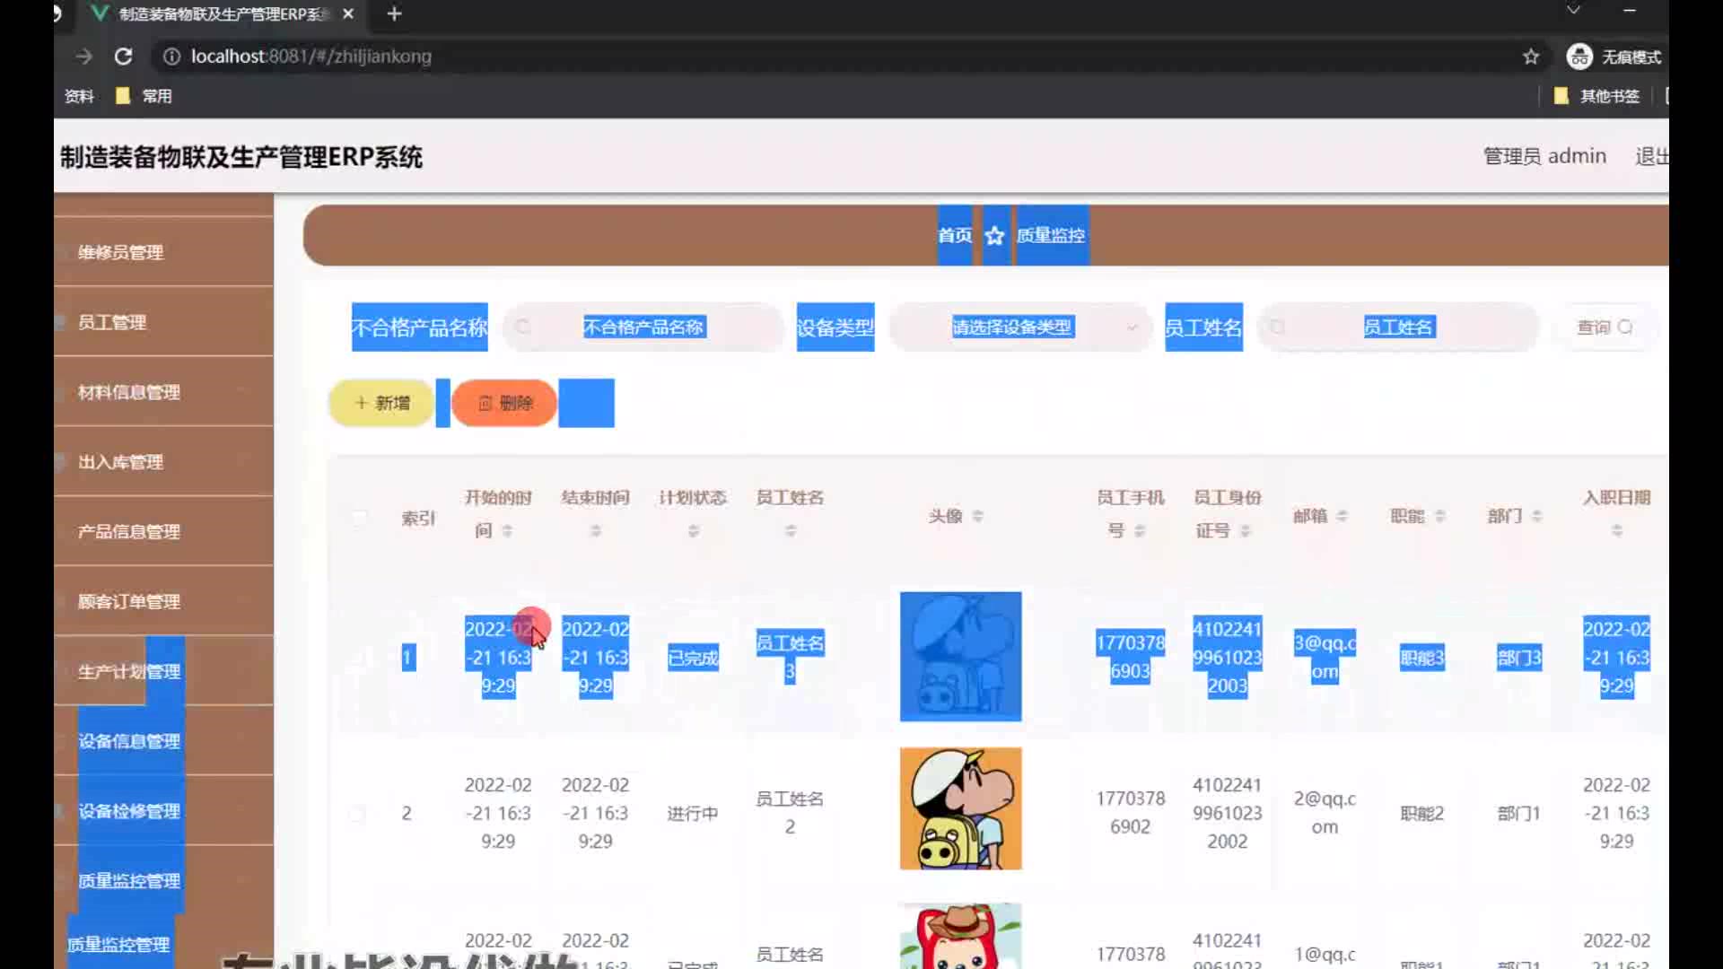Image resolution: width=1723 pixels, height=969 pixels.
Task: Click the browser address bar URL
Action: click(x=310, y=57)
